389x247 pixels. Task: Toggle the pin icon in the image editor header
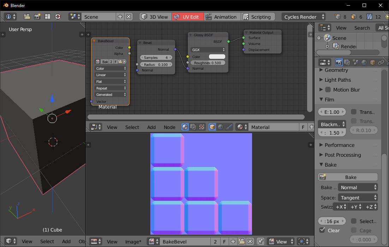261,241
